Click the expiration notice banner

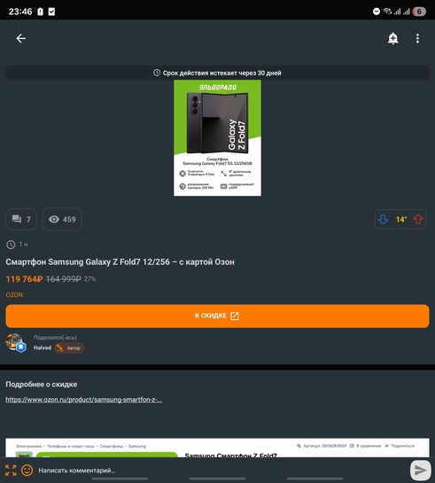217,73
